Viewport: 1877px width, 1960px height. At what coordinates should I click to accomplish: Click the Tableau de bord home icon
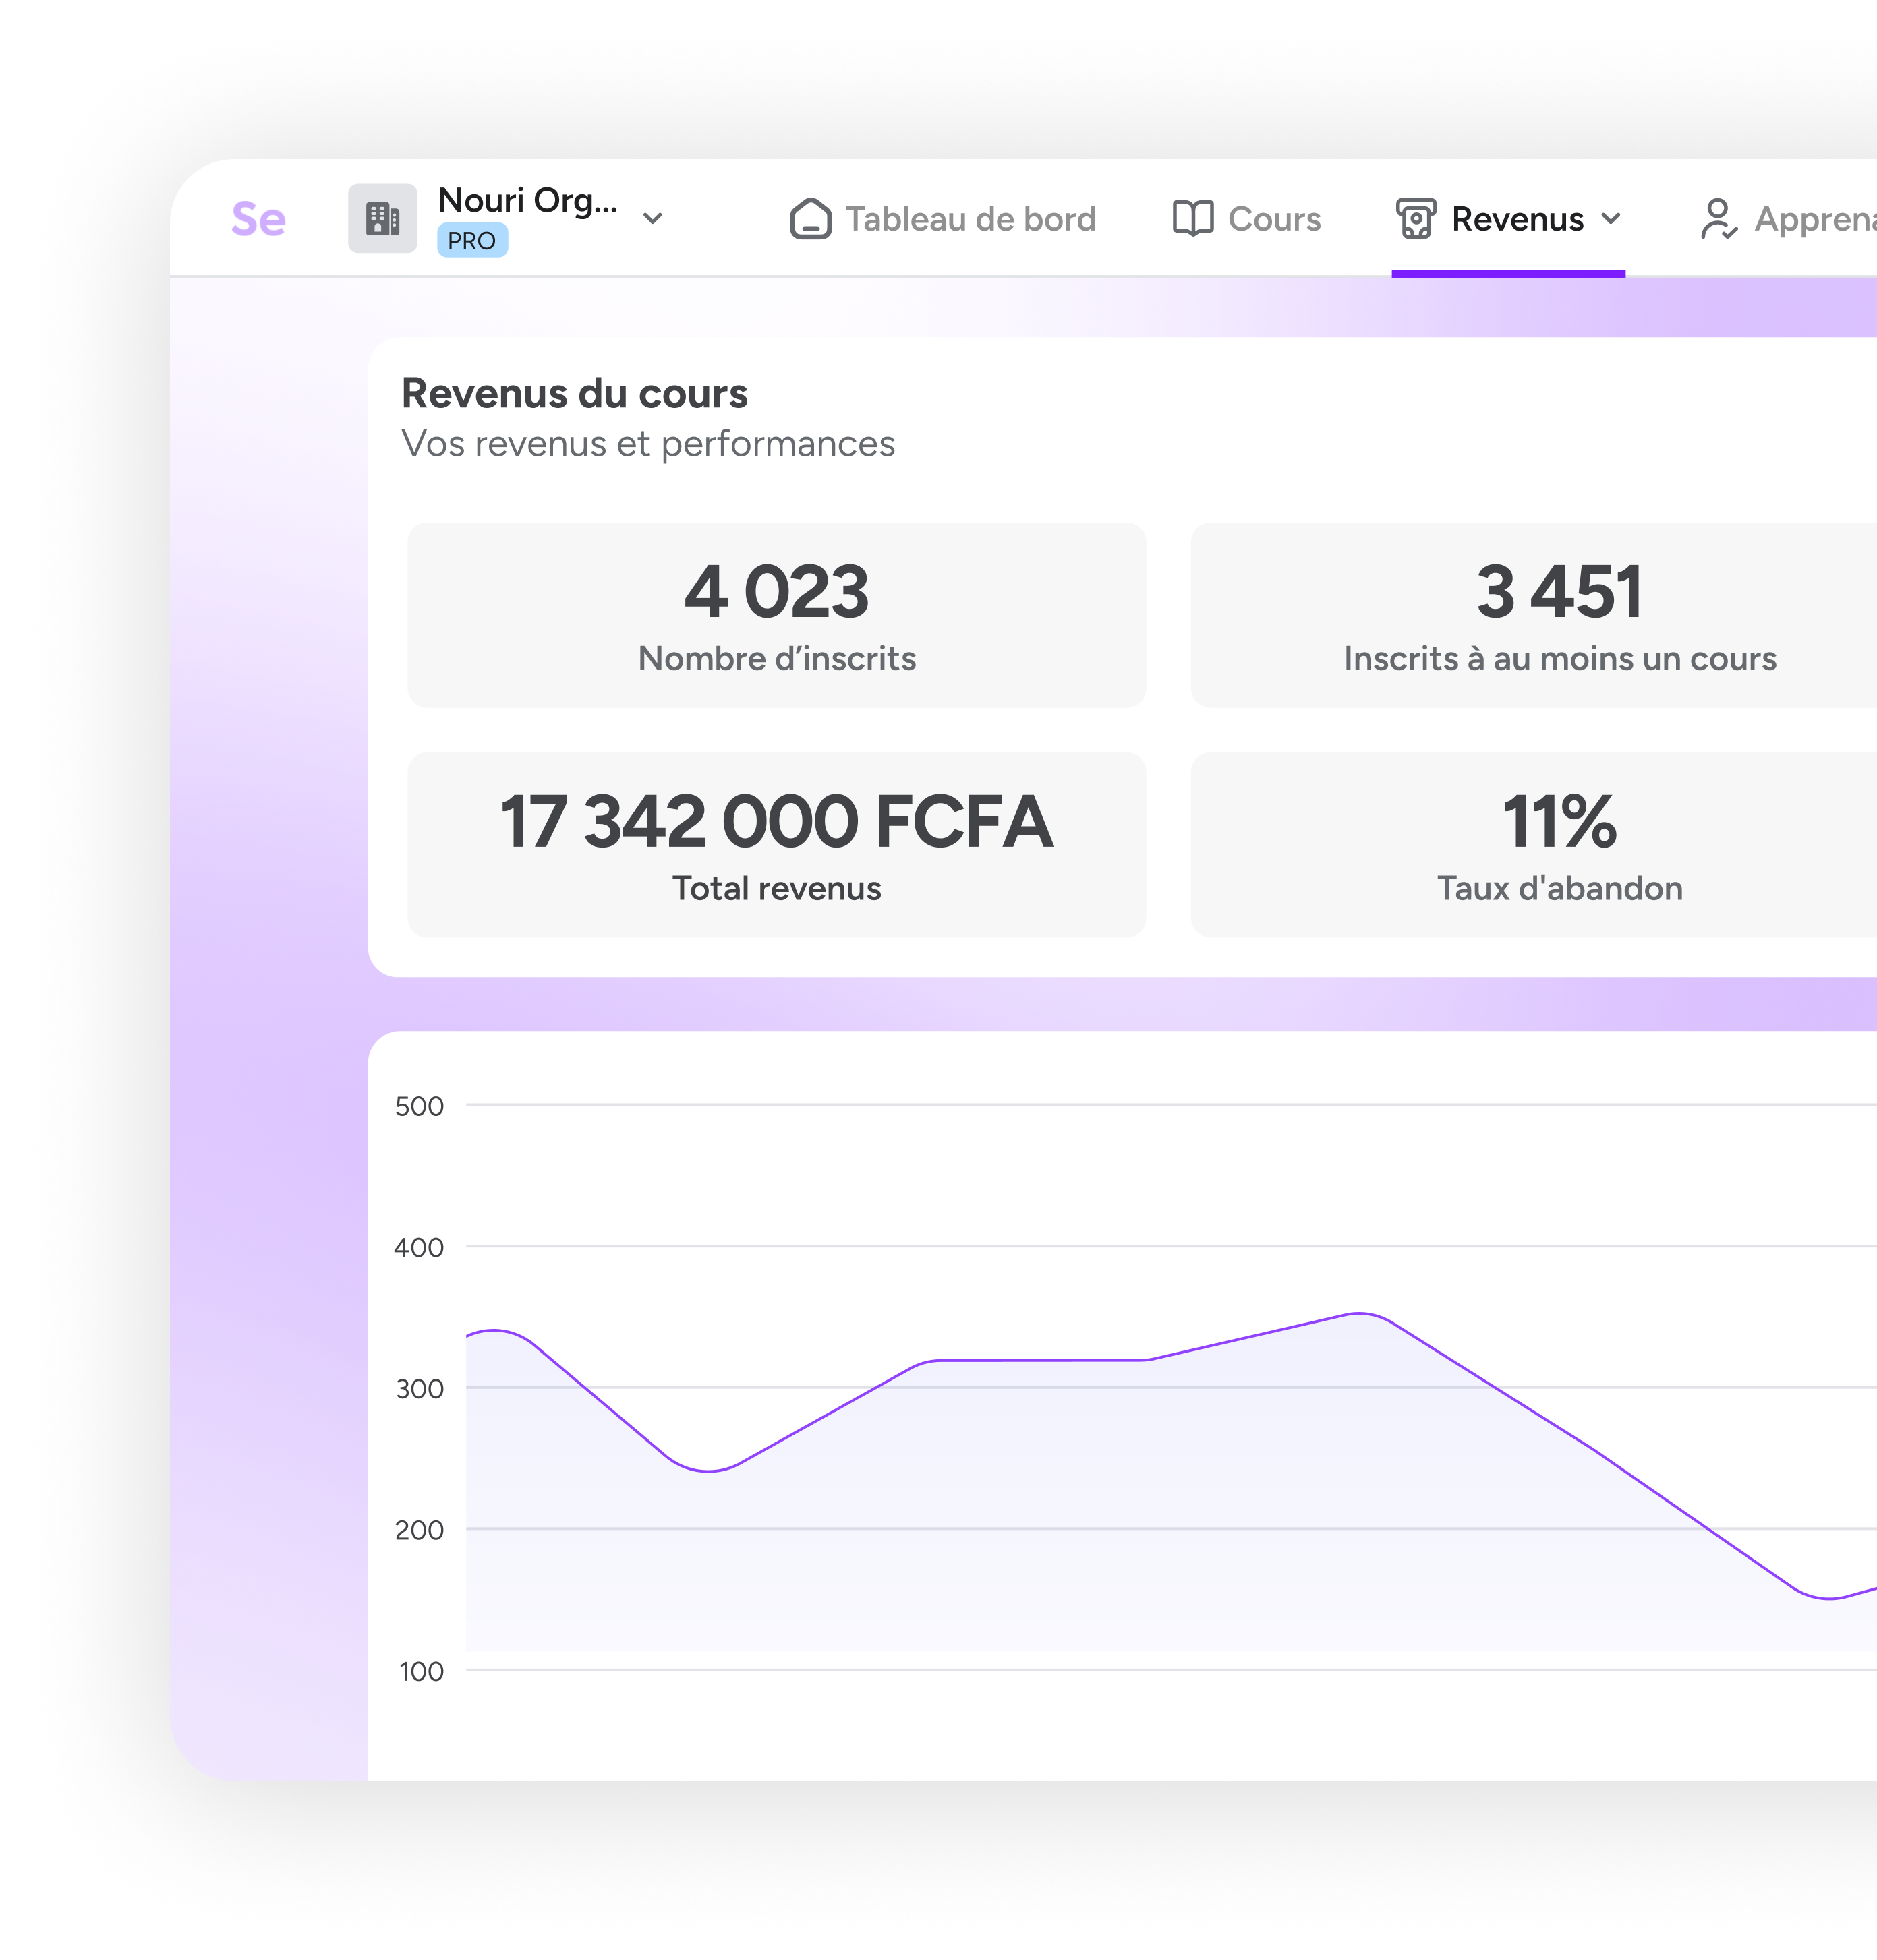coord(811,219)
